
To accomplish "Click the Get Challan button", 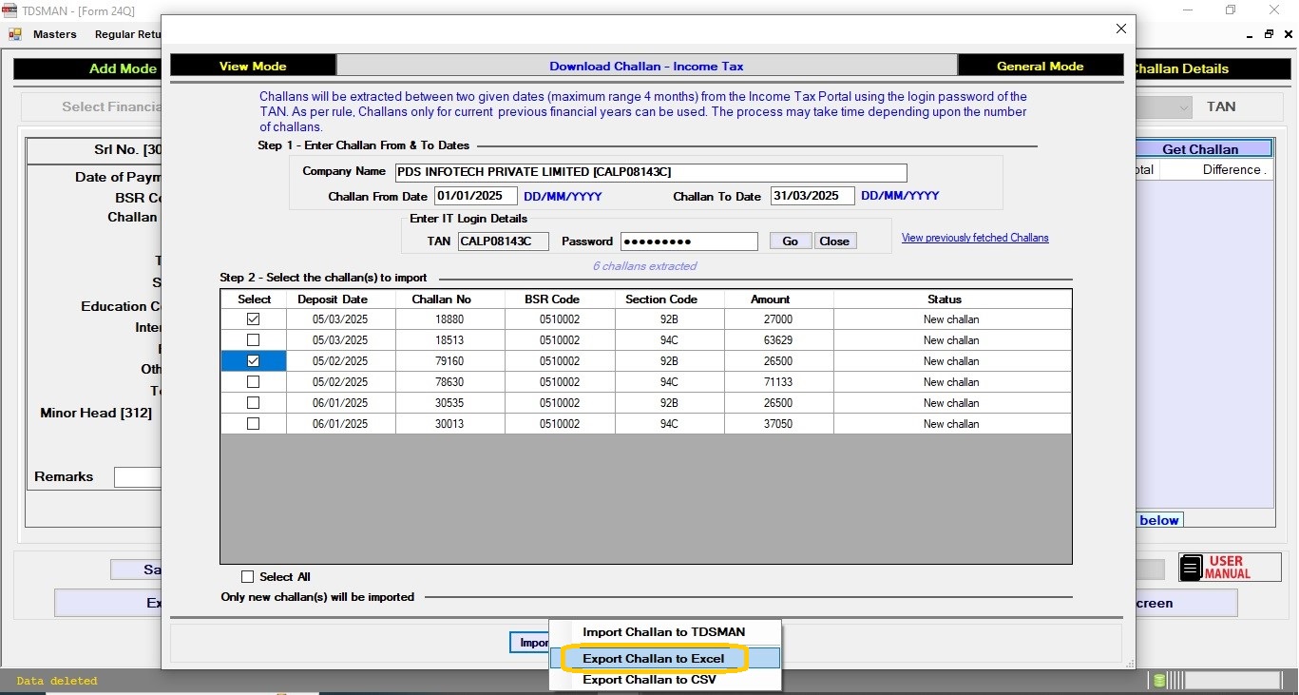I will [1199, 149].
